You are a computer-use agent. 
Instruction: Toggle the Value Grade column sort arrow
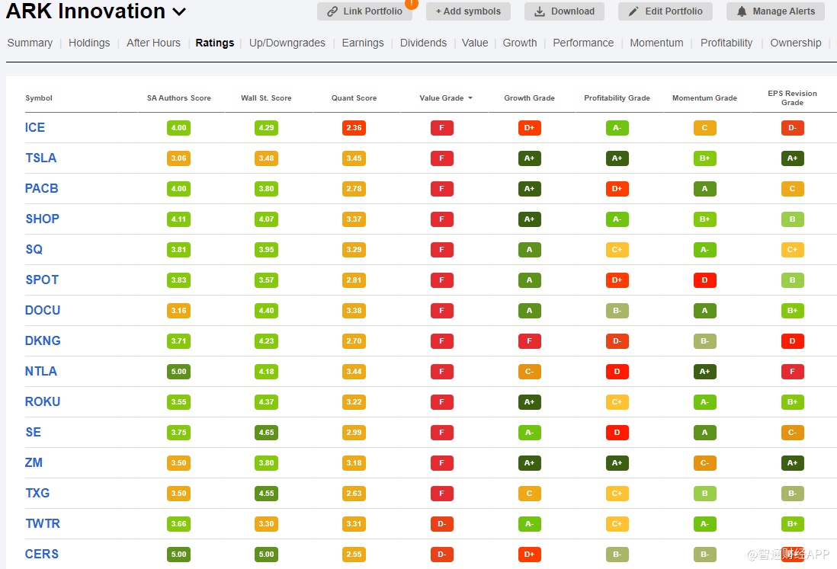tap(470, 98)
